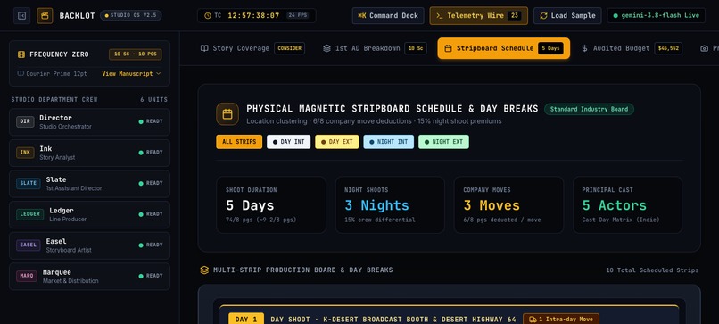This screenshot has width=719, height=324.
Task: Select the Marquee Market & Distribution unit
Action: tap(89, 276)
